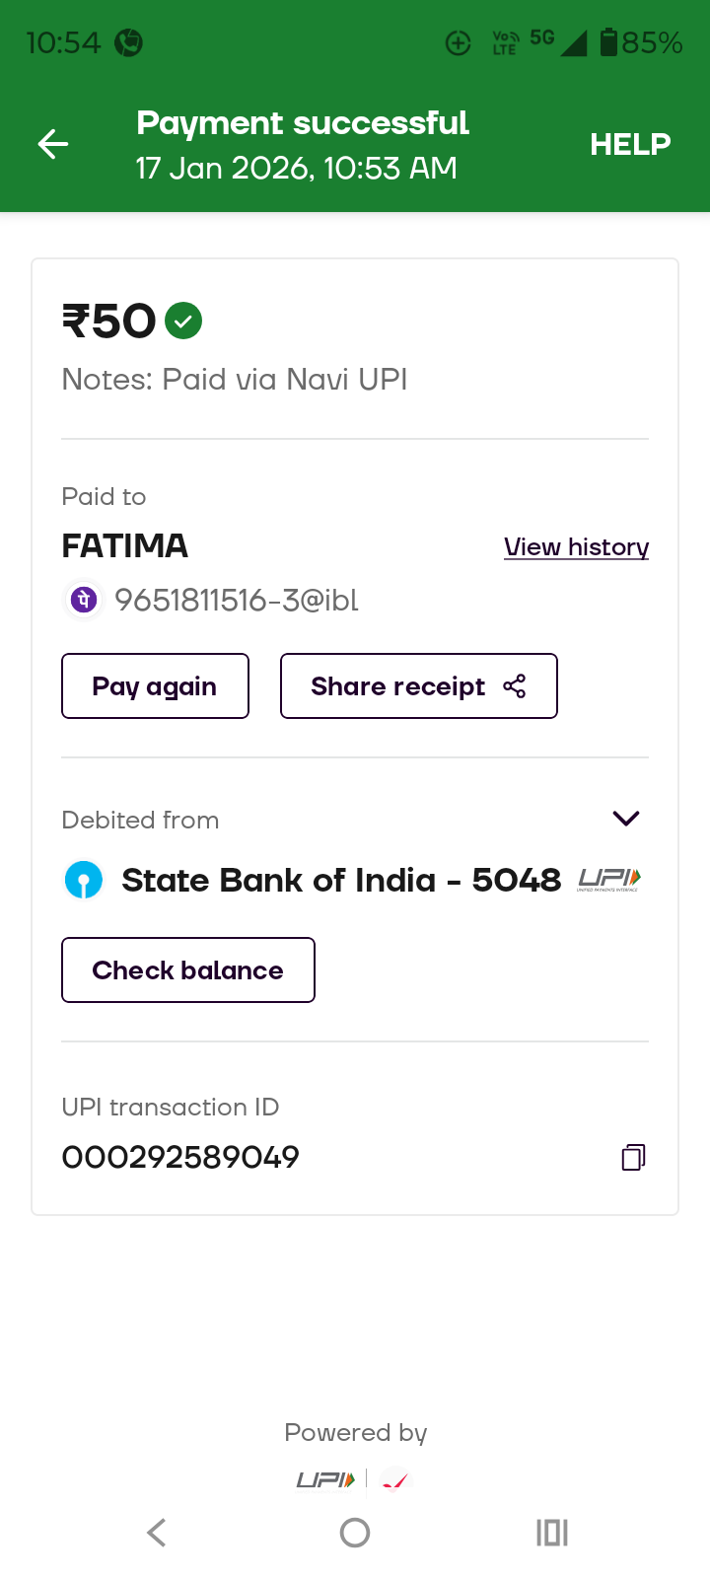The width and height of the screenshot is (710, 1578).
Task: Expand the Debited from chevron
Action: (x=626, y=819)
